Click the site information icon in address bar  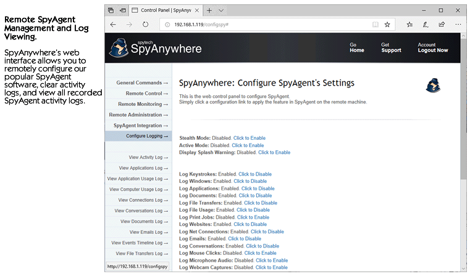(167, 25)
